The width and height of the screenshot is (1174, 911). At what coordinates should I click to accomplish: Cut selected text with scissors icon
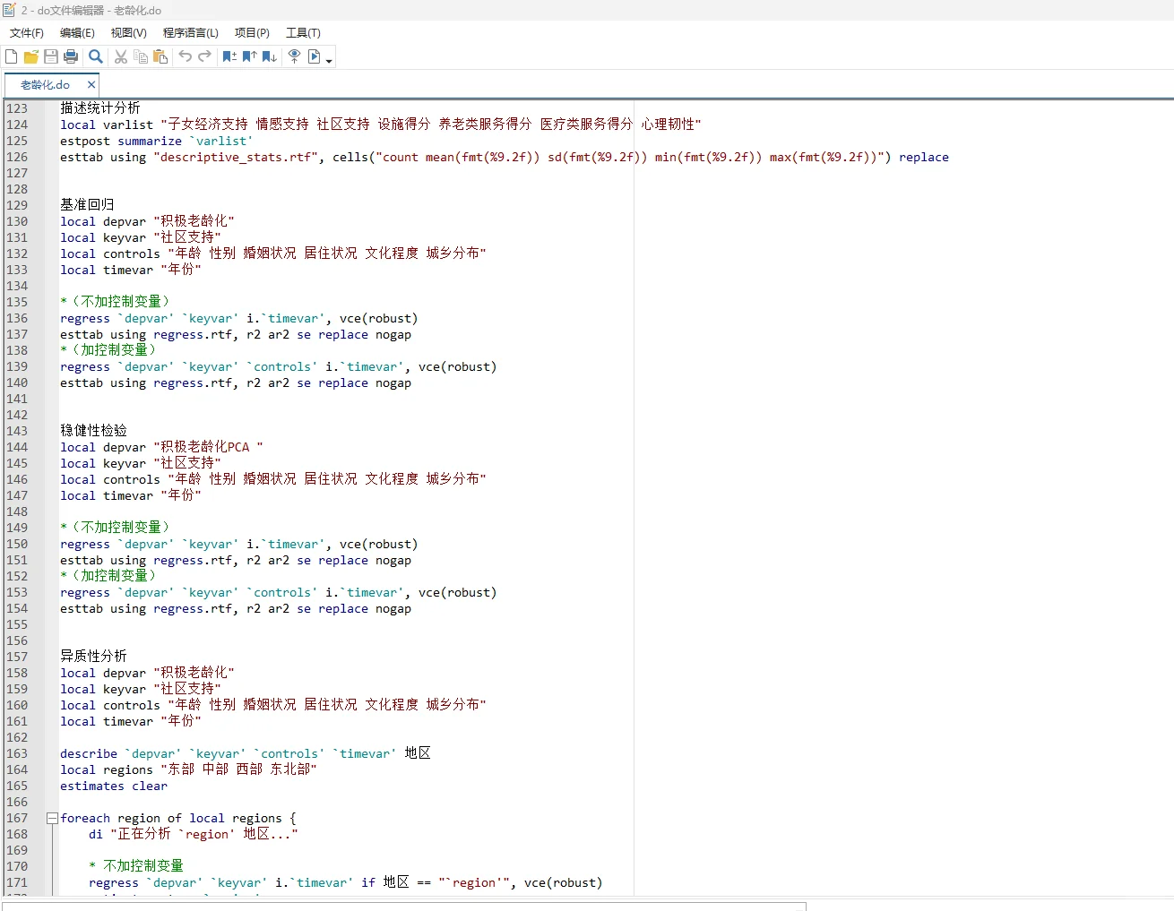[x=121, y=56]
